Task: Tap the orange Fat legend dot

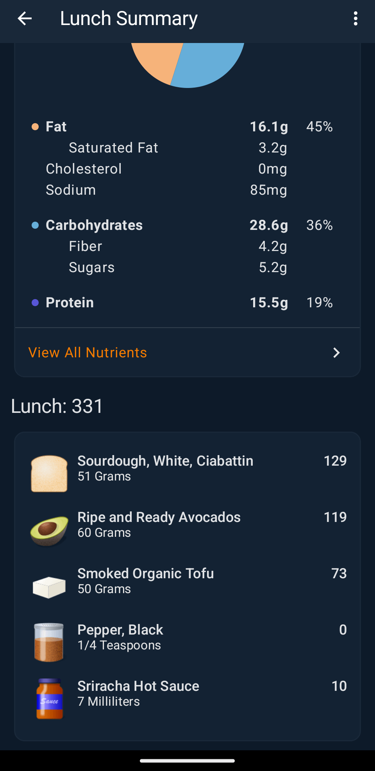Action: pos(35,127)
